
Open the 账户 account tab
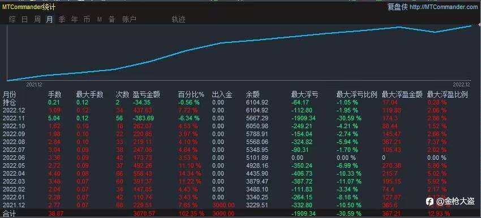(129, 20)
